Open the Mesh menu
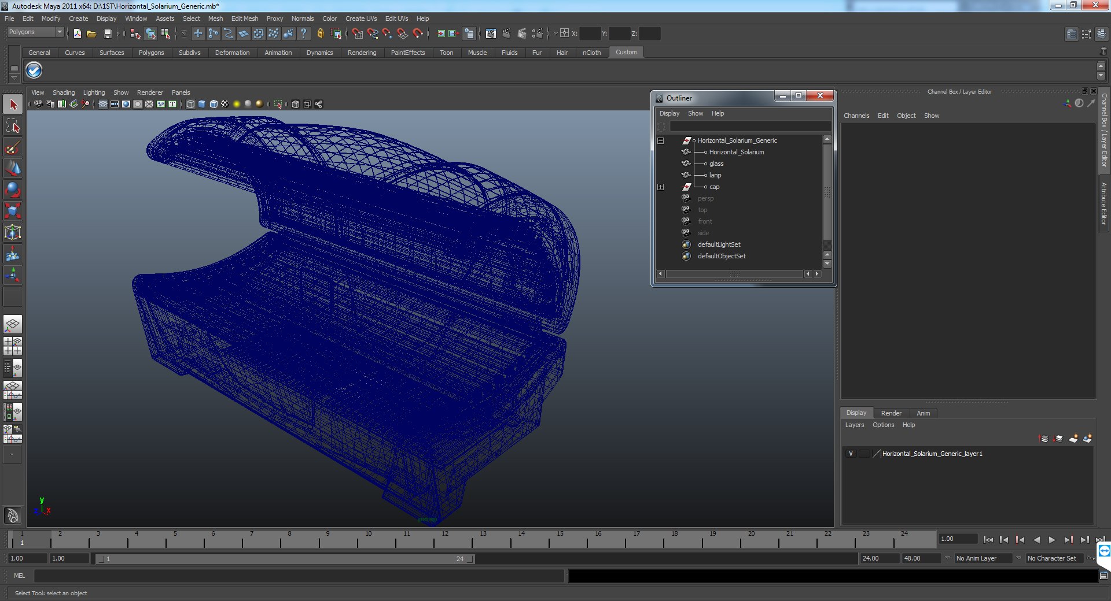This screenshot has height=601, width=1111. [215, 18]
